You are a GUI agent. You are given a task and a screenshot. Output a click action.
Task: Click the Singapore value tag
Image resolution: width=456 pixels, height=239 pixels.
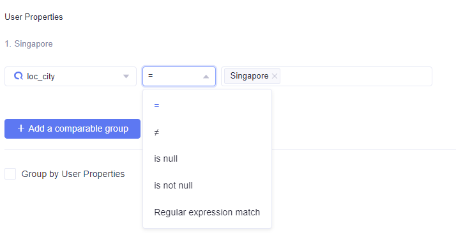click(x=249, y=76)
